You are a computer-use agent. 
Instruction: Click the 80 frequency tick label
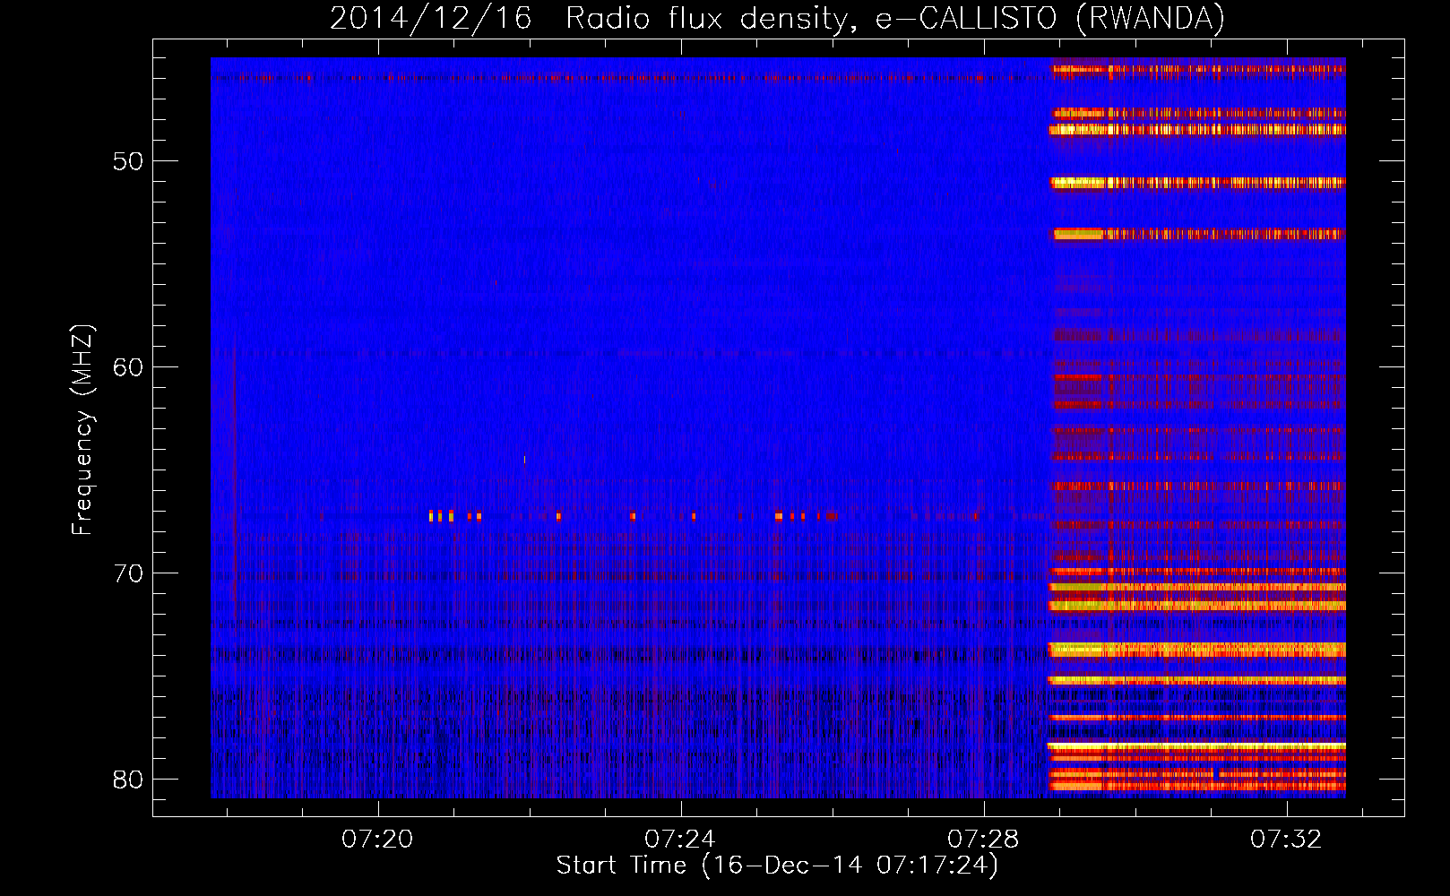coord(128,780)
